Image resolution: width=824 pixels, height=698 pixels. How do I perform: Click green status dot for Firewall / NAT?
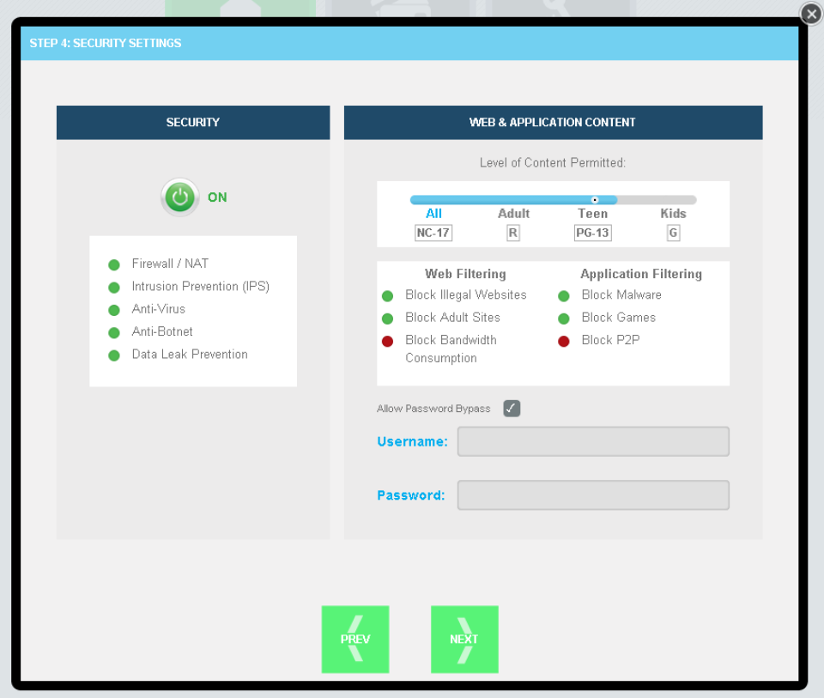pos(114,264)
